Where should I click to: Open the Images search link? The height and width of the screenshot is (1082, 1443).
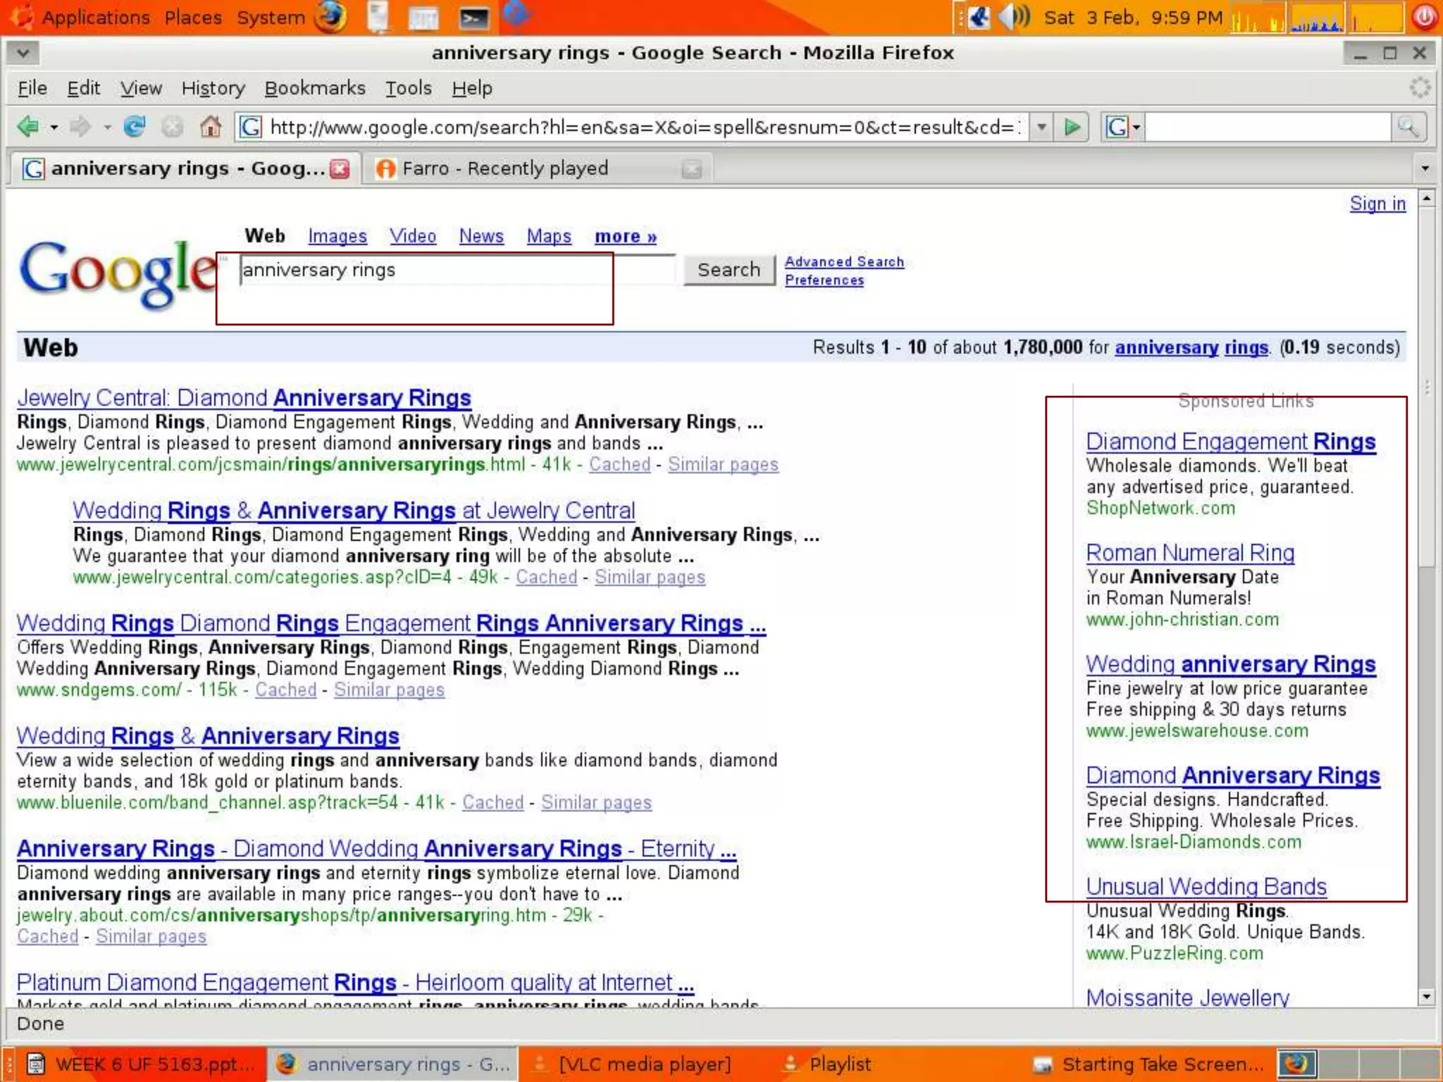point(337,236)
